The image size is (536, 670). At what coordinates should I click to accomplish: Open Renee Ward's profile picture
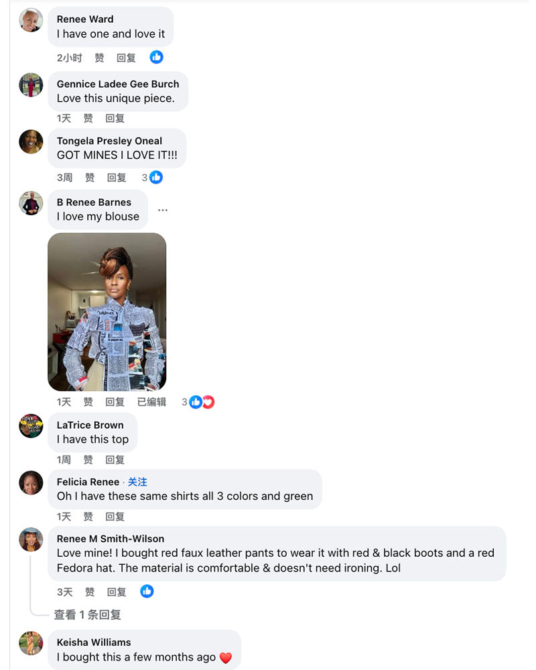click(x=31, y=20)
